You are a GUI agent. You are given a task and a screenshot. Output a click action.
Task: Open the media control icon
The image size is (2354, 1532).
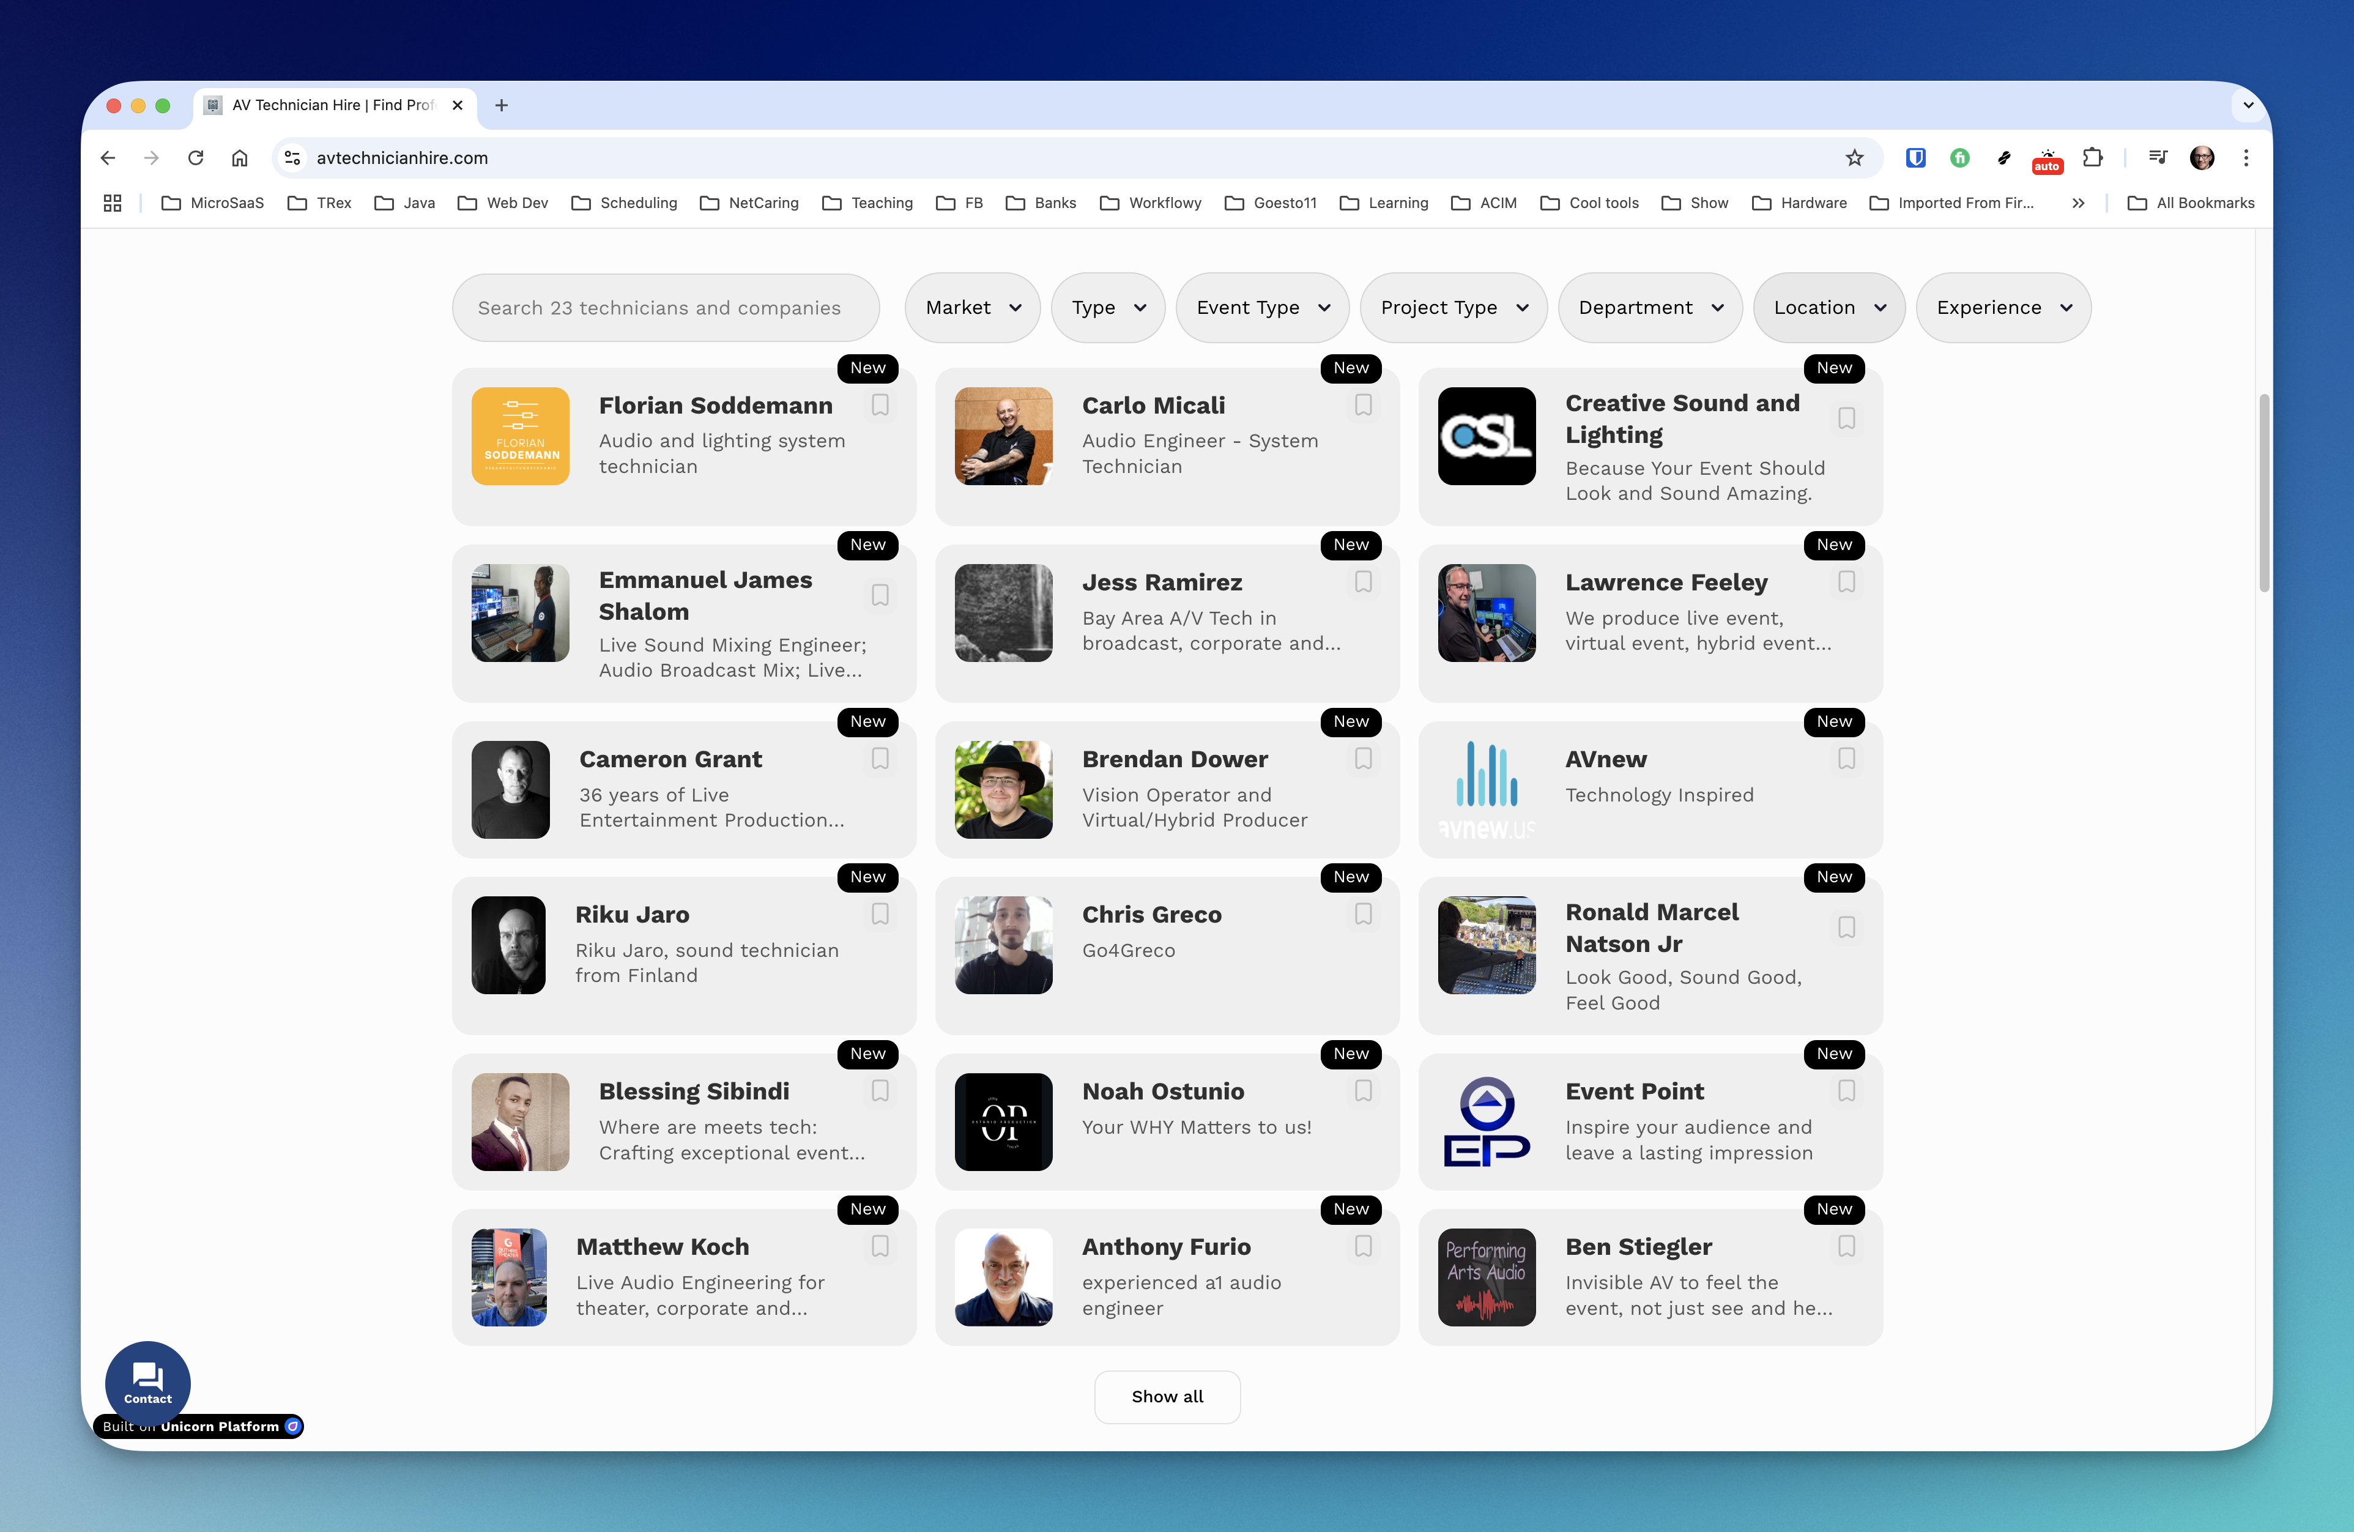click(2157, 158)
